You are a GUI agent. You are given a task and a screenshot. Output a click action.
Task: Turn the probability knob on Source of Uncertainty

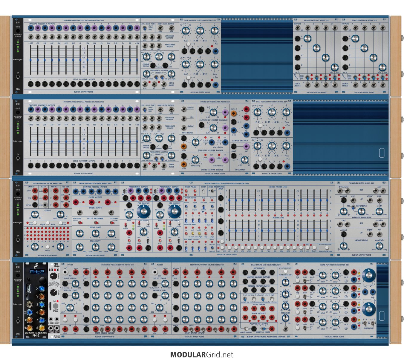(x=195, y=160)
